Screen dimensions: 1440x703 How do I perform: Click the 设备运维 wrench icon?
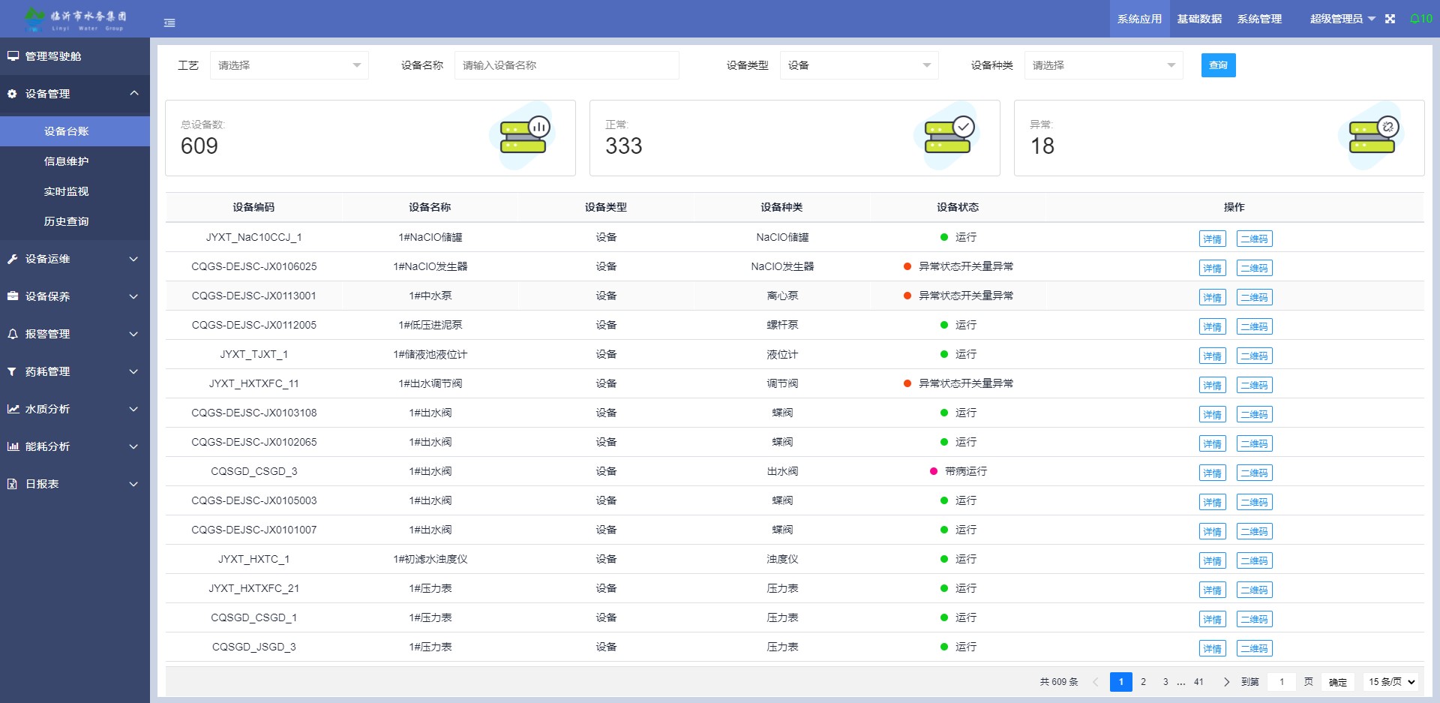tap(12, 259)
